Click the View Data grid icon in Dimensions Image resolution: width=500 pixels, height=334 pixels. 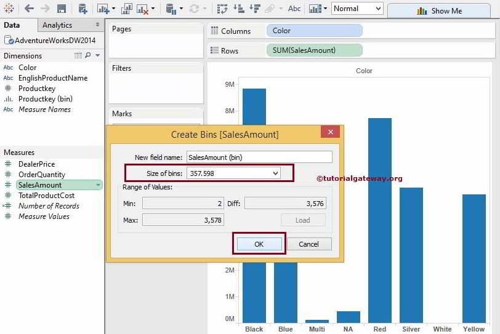(78, 56)
